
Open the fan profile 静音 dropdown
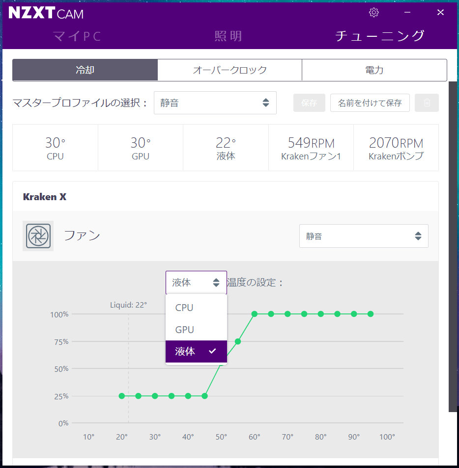coord(364,236)
